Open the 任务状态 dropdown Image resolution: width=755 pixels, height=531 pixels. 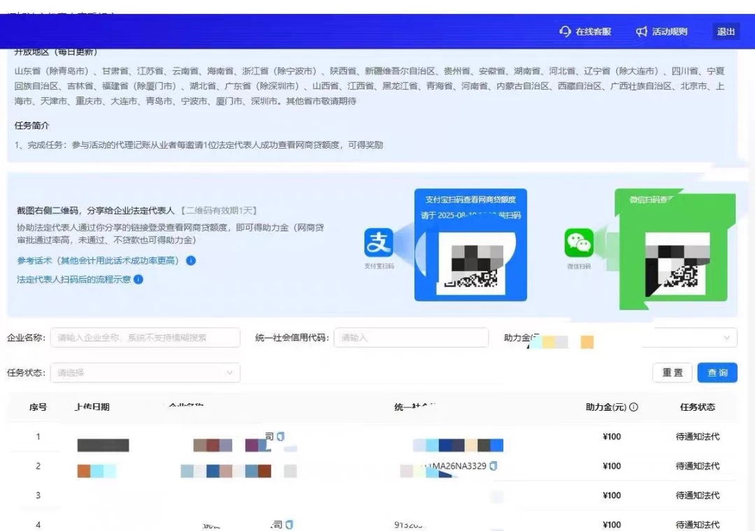point(145,372)
